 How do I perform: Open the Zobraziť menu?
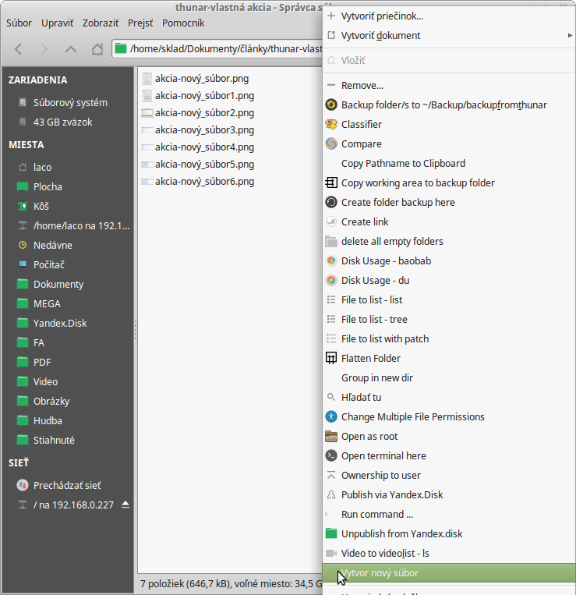point(101,23)
